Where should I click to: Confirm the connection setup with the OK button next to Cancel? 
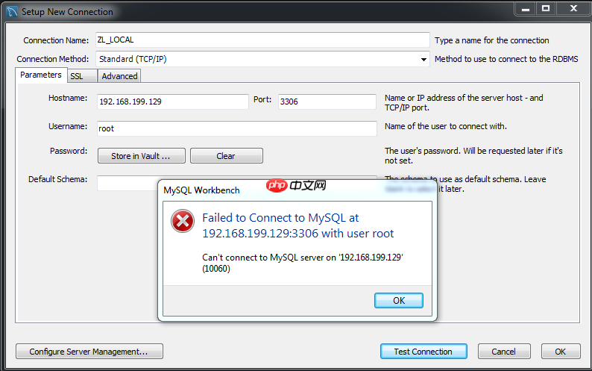[x=560, y=352]
